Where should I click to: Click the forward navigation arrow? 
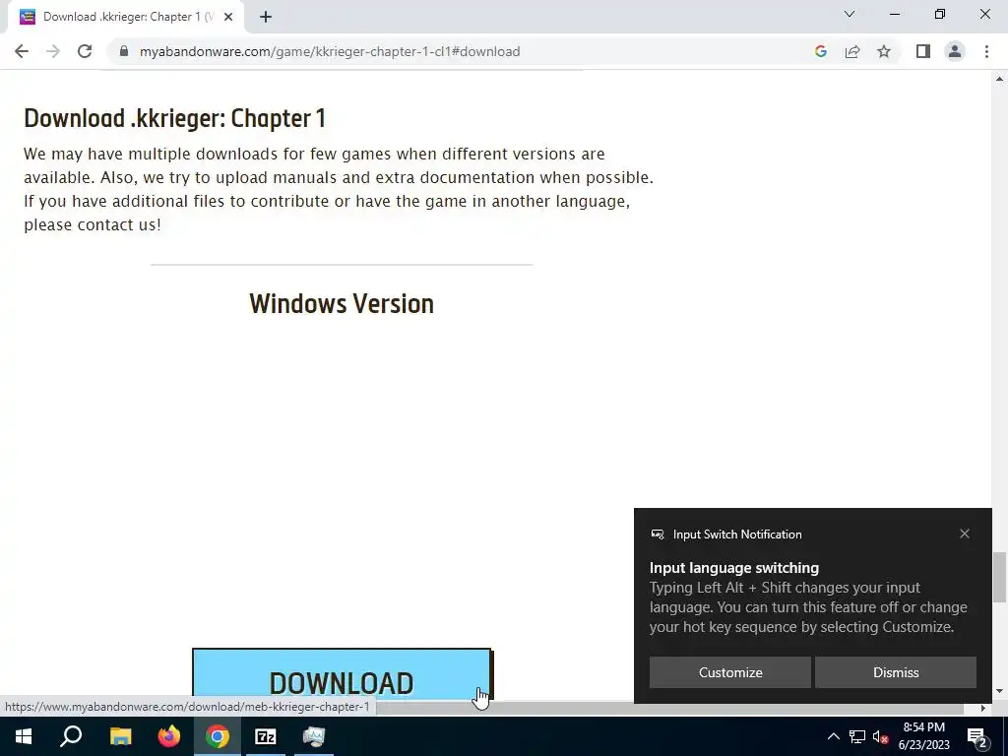(x=53, y=51)
